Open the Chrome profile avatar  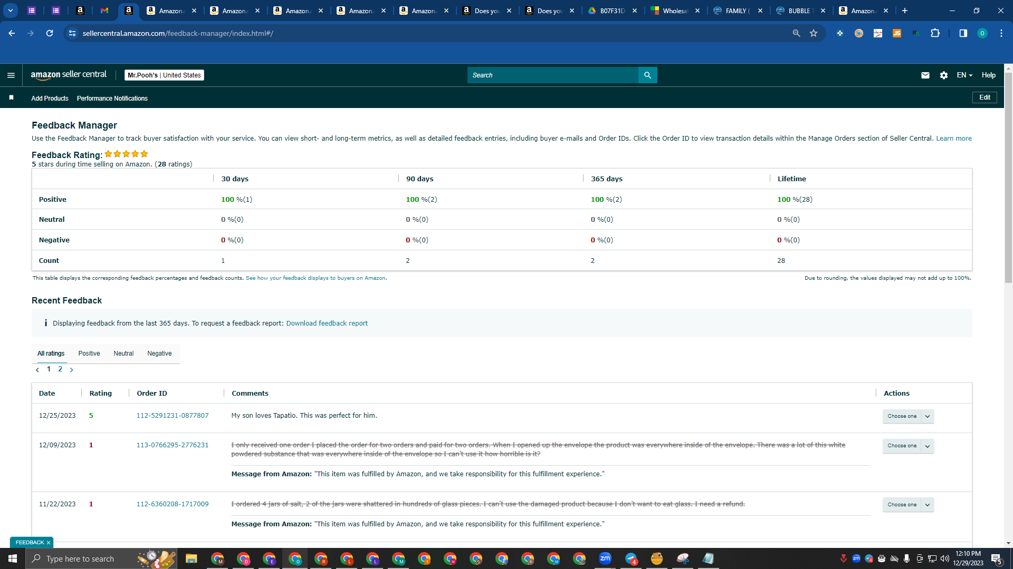point(982,33)
